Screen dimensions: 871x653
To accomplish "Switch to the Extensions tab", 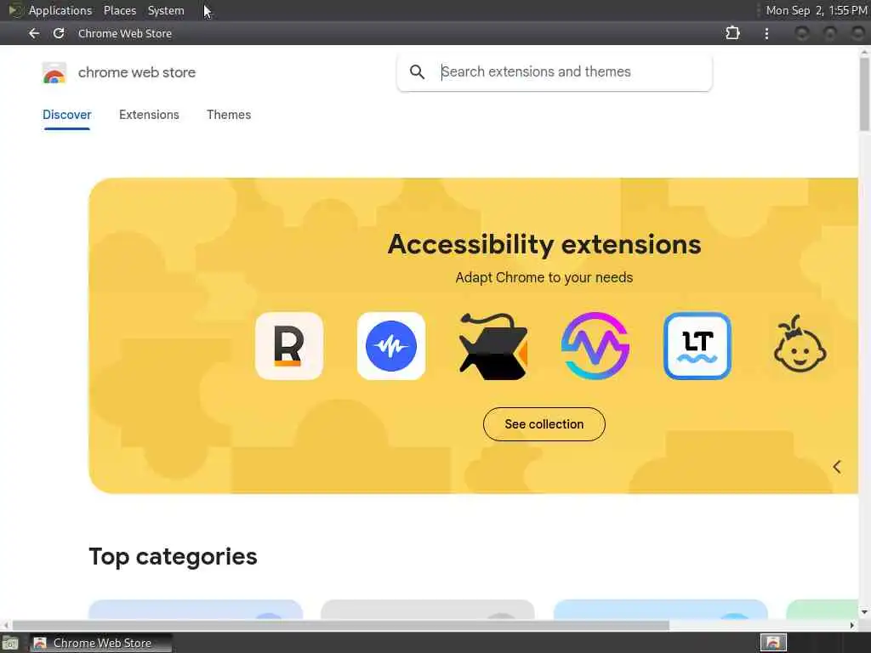I will pyautogui.click(x=149, y=115).
